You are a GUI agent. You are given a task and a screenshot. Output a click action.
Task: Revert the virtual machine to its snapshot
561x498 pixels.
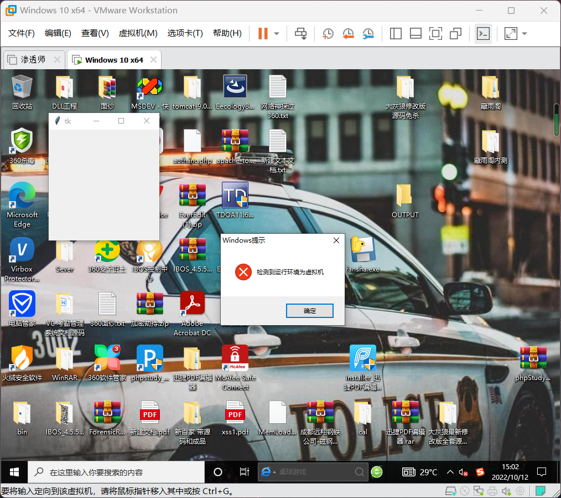pyautogui.click(x=348, y=34)
